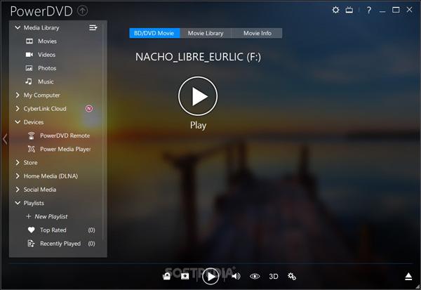Open the settings gear in title bar
421x290 pixels.
[x=335, y=10]
